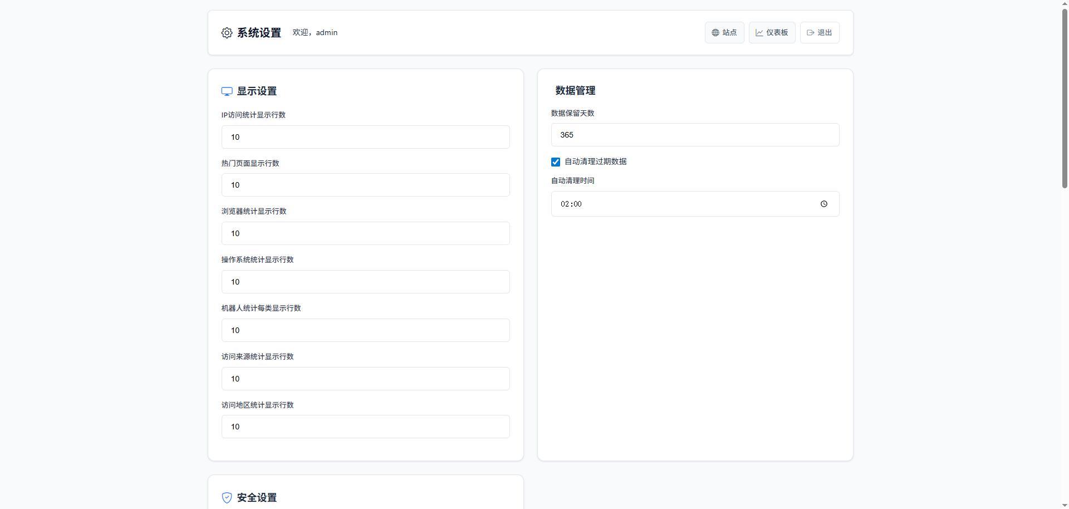Click the page vertical scrollbar thumb
This screenshot has width=1069, height=509.
[1065, 97]
